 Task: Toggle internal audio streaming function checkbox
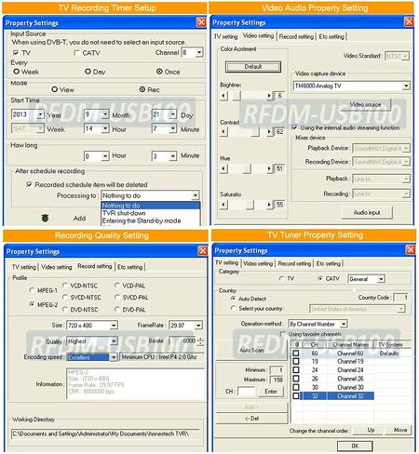click(294, 127)
